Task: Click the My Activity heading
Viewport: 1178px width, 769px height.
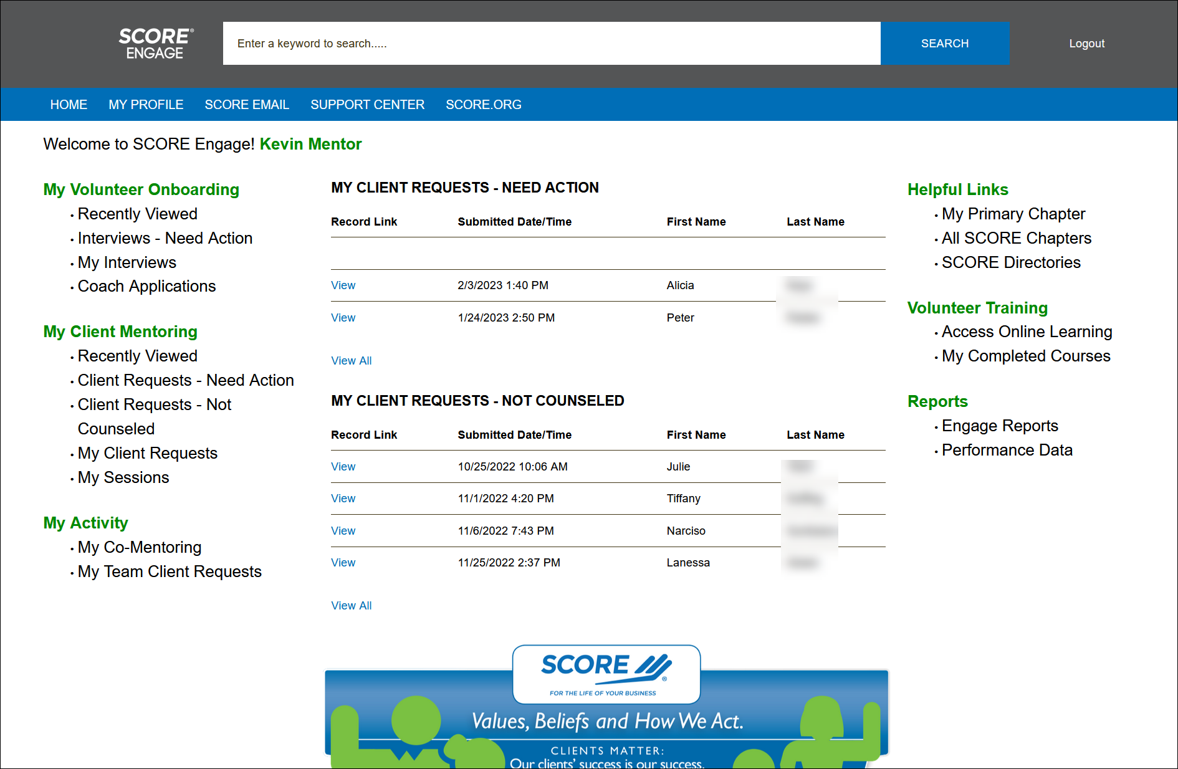Action: pos(86,523)
